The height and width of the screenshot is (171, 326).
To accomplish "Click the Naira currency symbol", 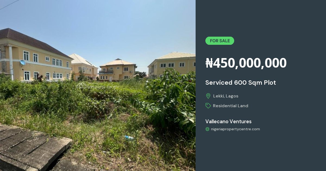I will [x=209, y=63].
